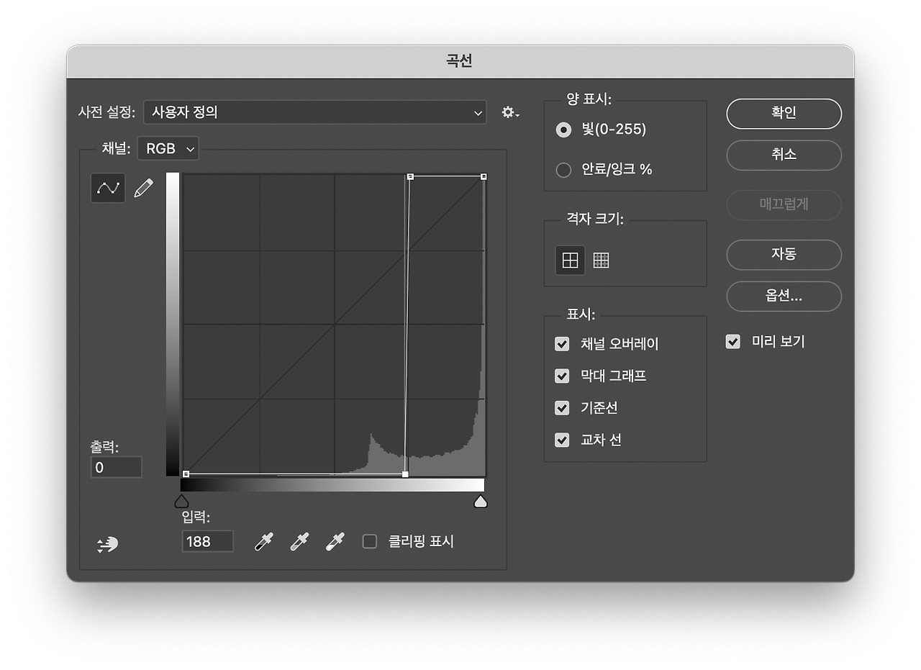921x670 pixels.
Task: Click the black point eyedropper
Action: click(264, 542)
